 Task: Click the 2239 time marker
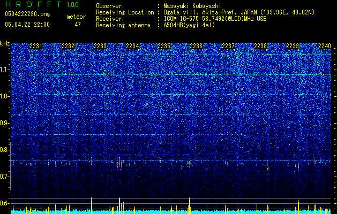(293, 46)
